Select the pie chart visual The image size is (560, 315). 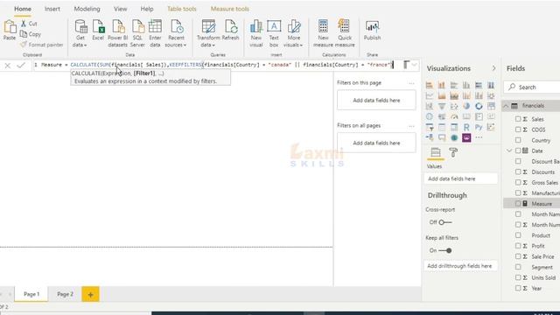466,106
